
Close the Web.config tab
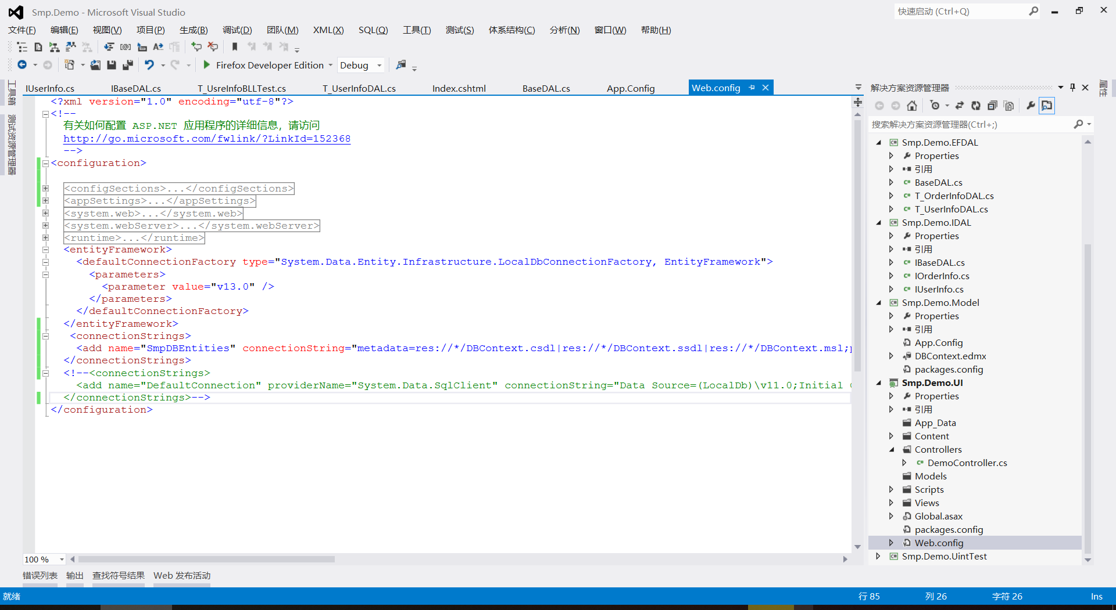click(x=766, y=88)
